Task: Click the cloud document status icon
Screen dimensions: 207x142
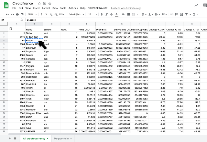Action: [x=50, y=4]
